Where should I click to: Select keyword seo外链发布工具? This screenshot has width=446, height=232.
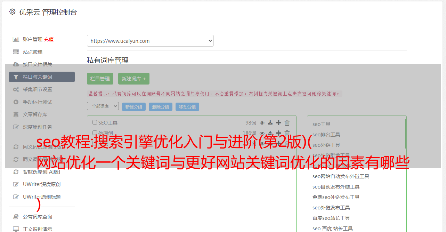click(x=331, y=208)
